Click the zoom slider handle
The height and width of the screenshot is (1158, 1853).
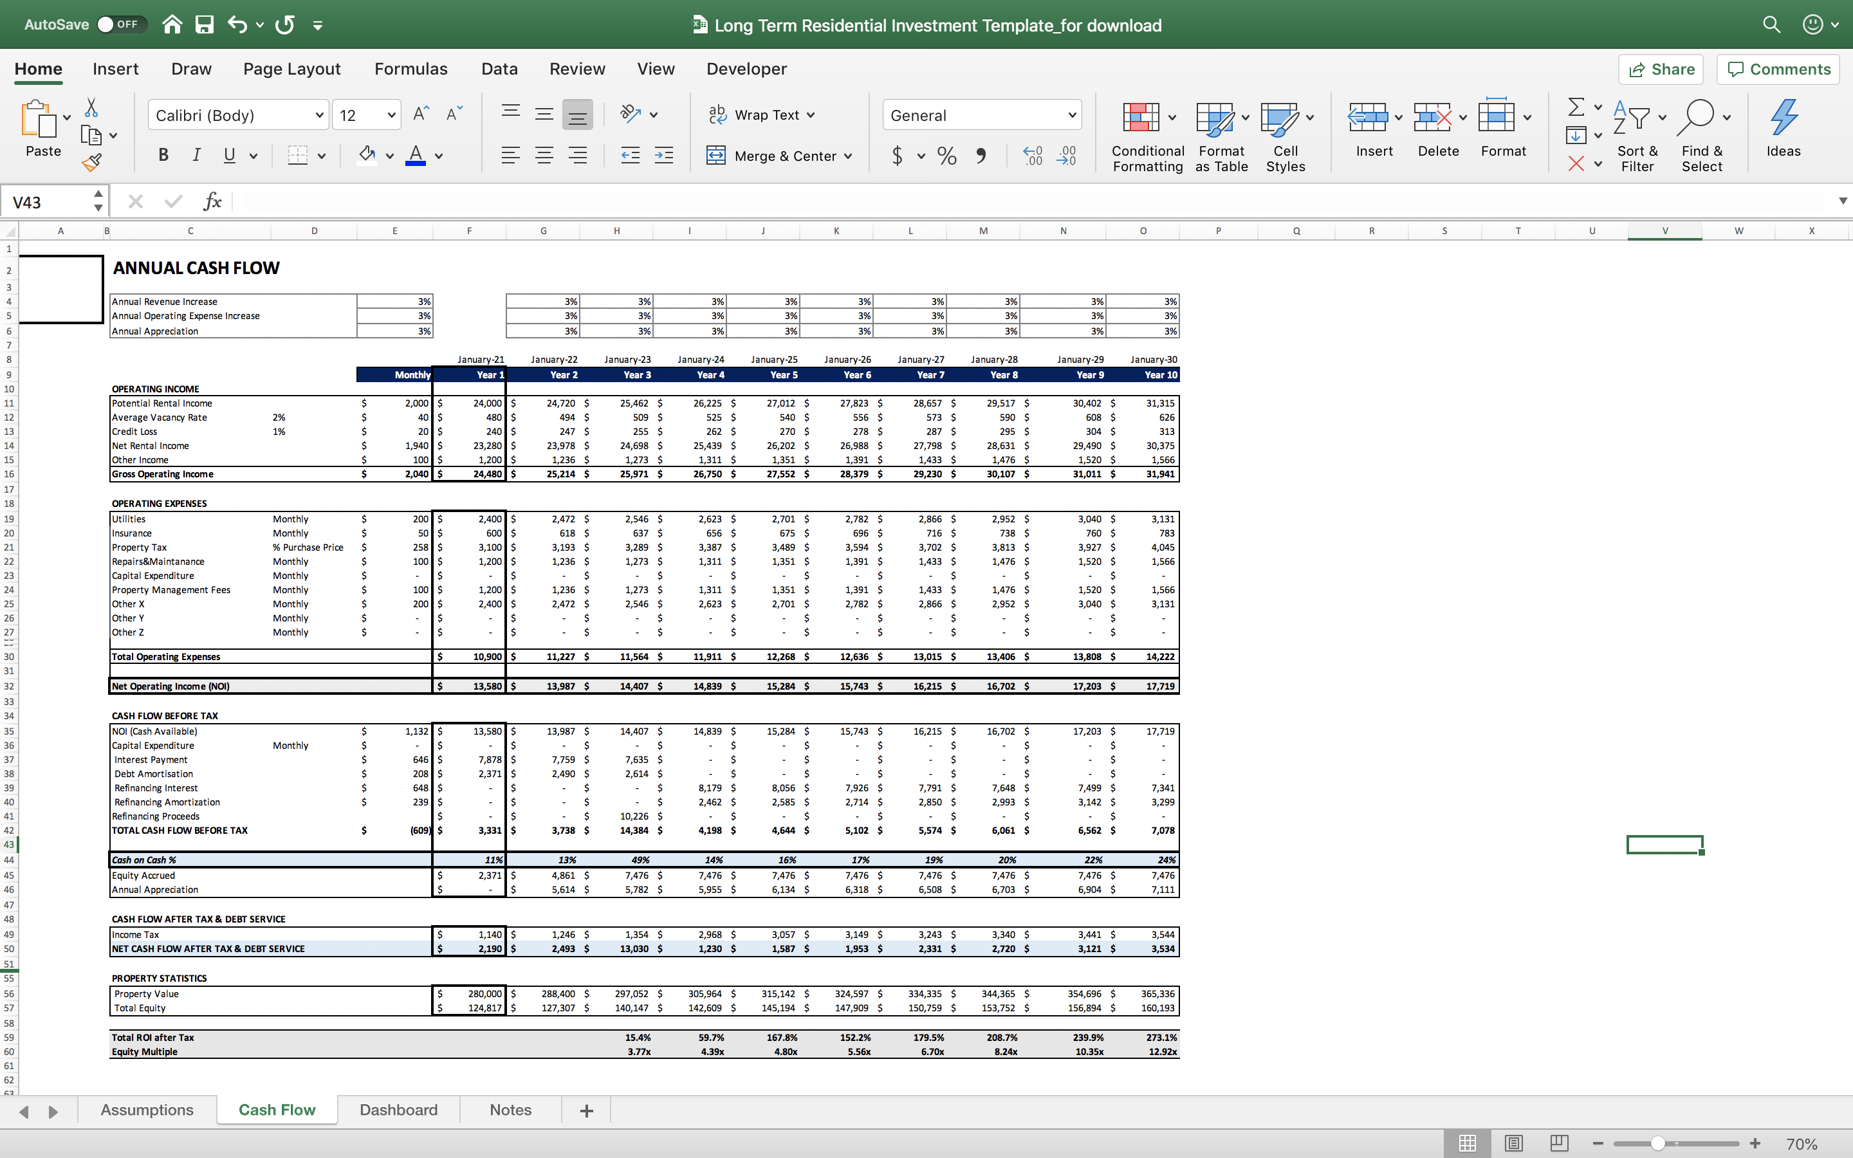(1658, 1143)
